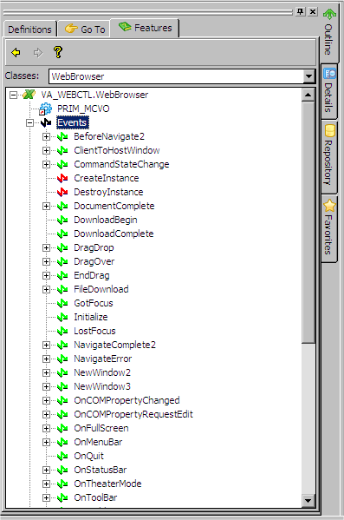This screenshot has width=344, height=520.
Task: Expand the NavigateError event node
Action: (46, 359)
